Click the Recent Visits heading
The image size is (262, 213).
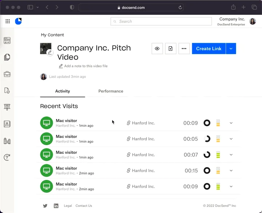coord(59,106)
